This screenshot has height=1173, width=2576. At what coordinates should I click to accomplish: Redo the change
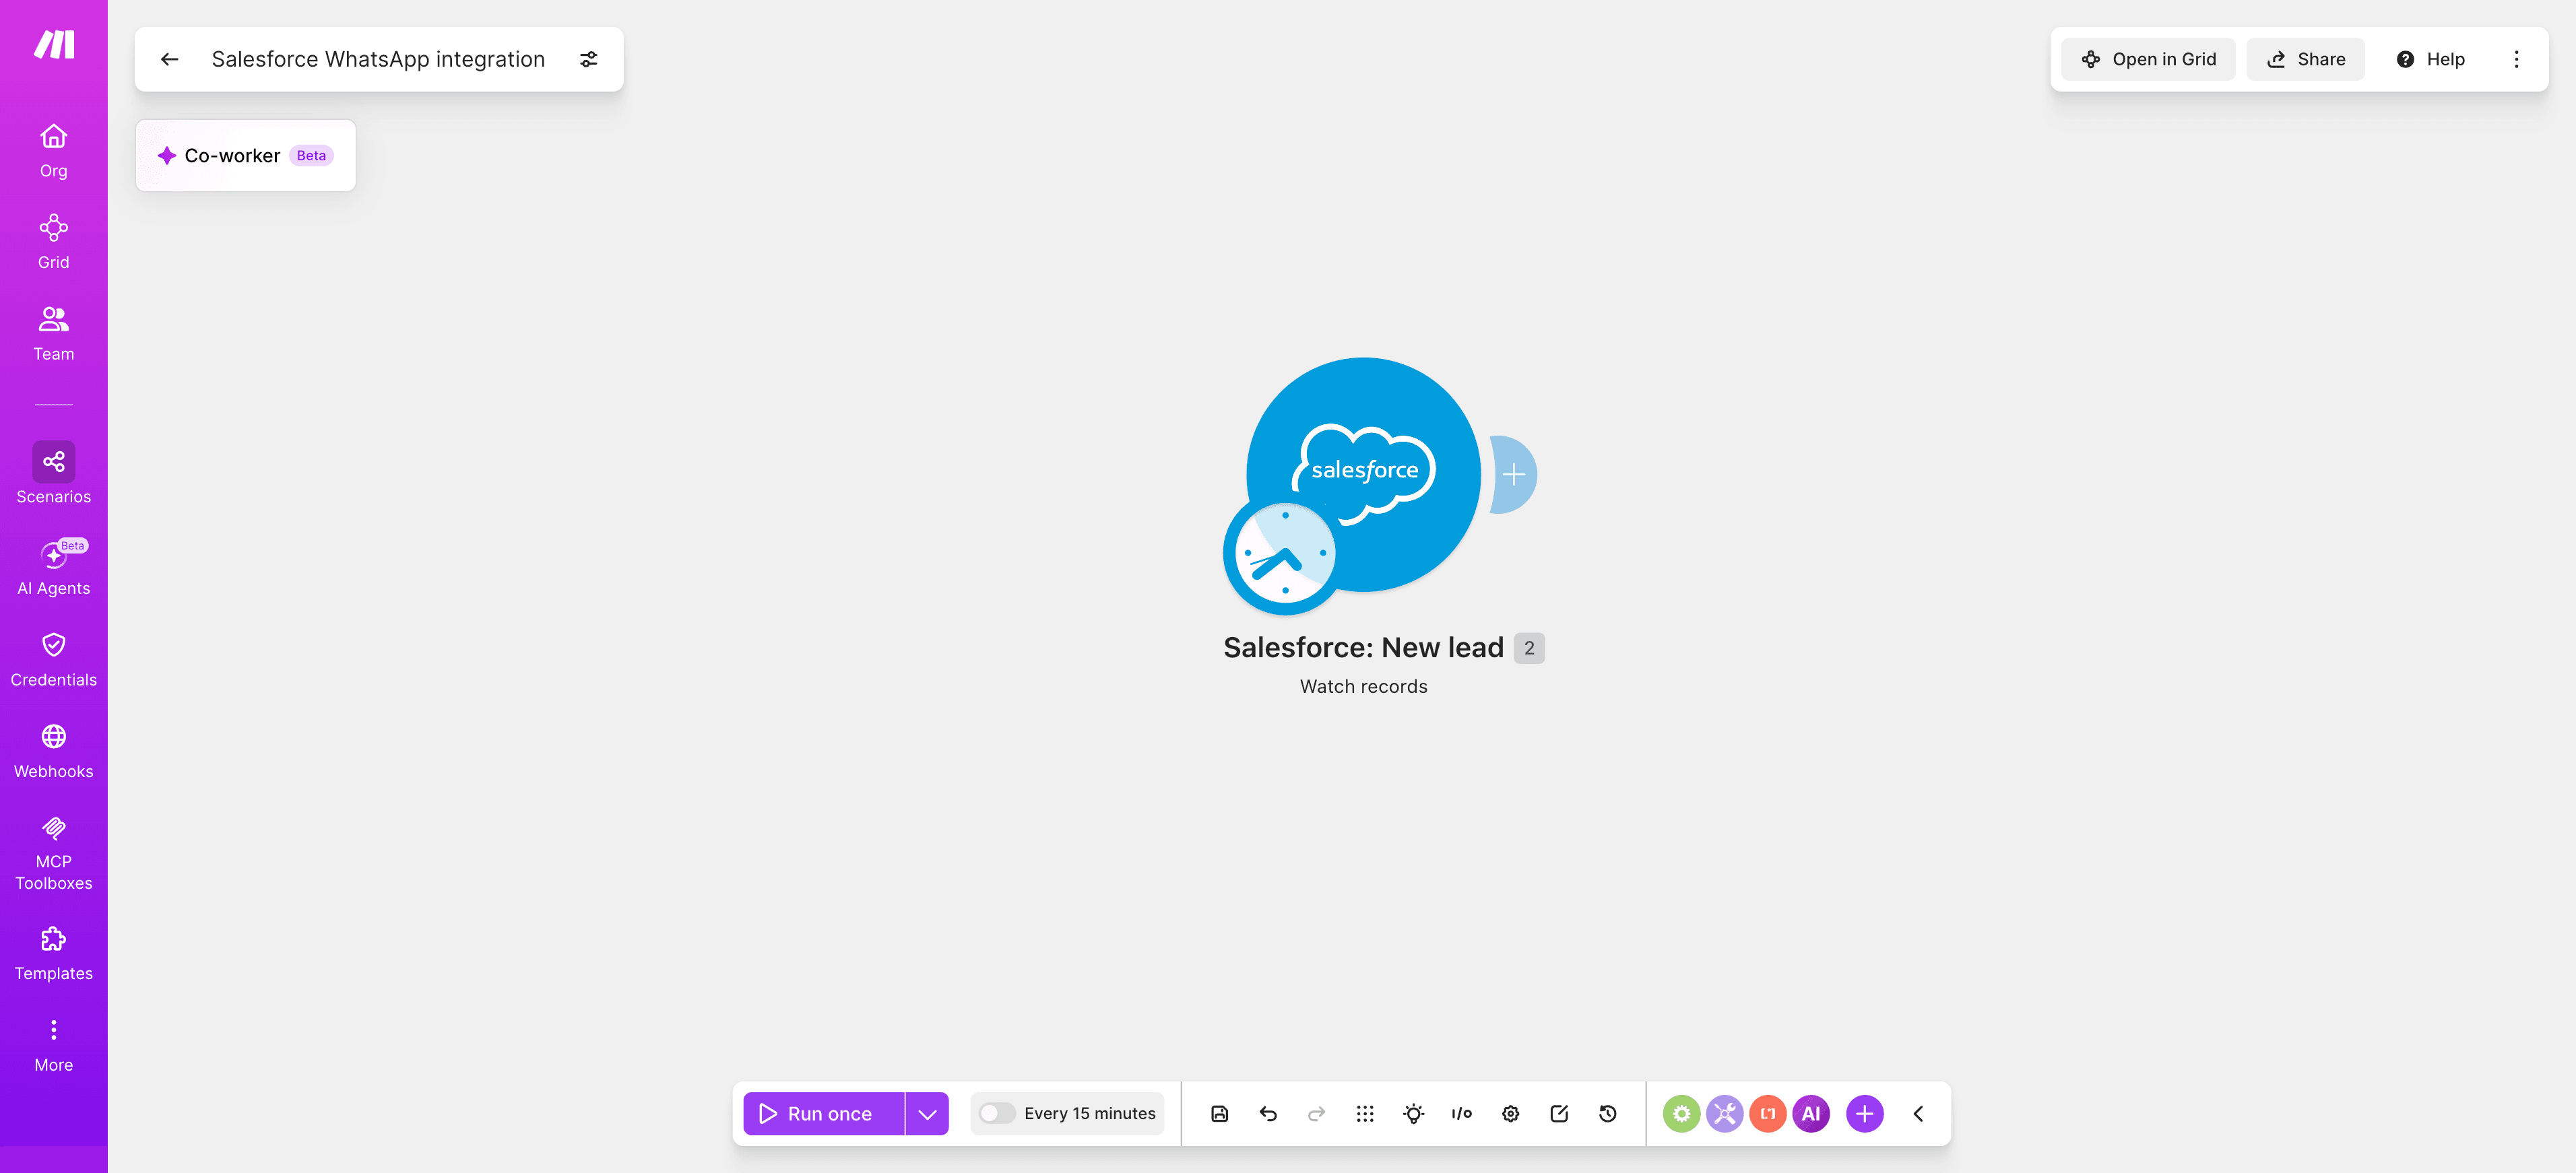pyautogui.click(x=1316, y=1113)
